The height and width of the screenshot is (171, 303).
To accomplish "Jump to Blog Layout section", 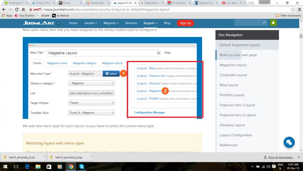I will [x=247, y=85].
